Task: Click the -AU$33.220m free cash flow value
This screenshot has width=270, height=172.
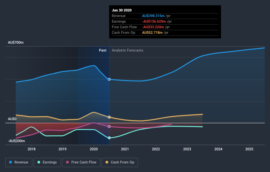Action: pos(153,27)
